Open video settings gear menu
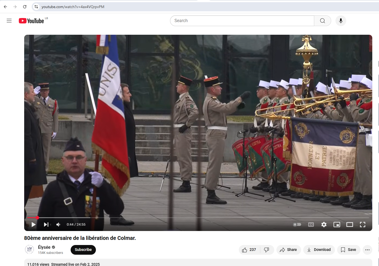Image resolution: width=379 pixels, height=266 pixels. (x=324, y=225)
